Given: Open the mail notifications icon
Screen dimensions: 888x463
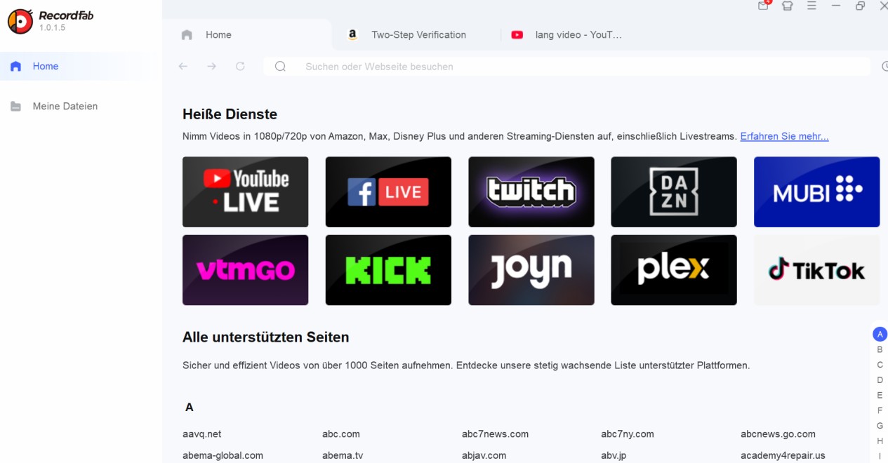Looking at the screenshot, I should [x=763, y=6].
